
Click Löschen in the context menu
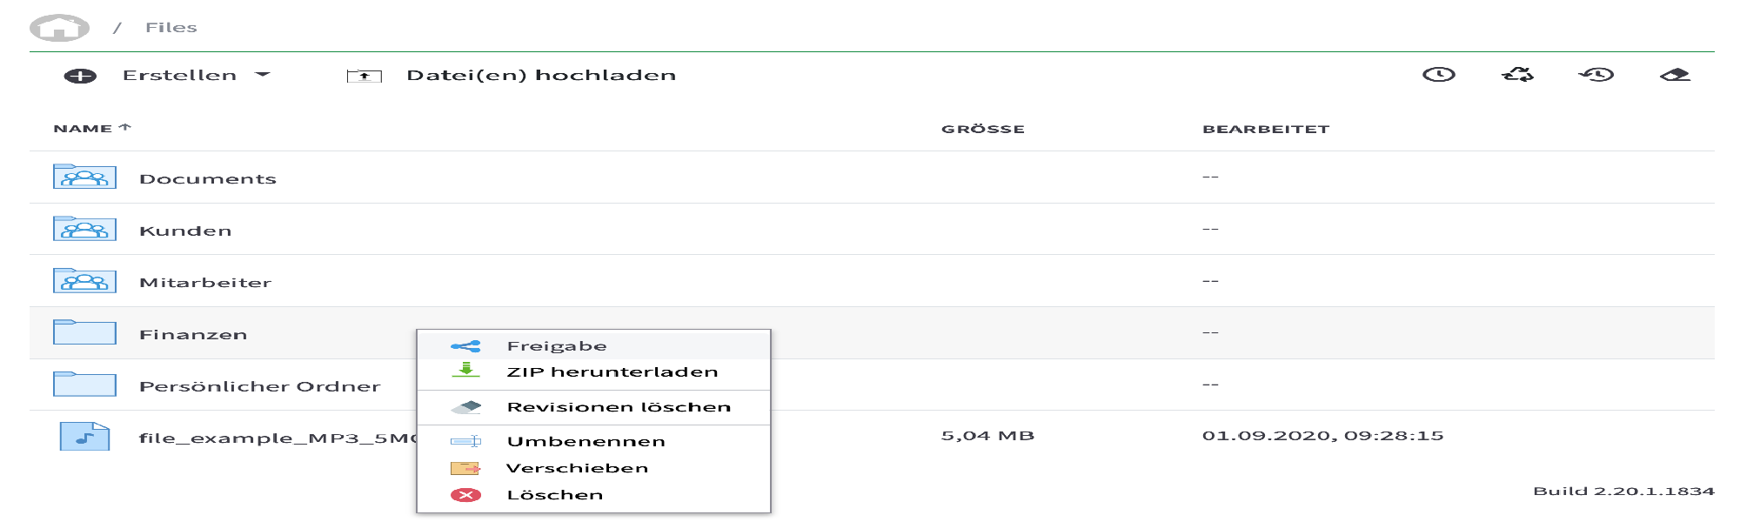tap(555, 495)
